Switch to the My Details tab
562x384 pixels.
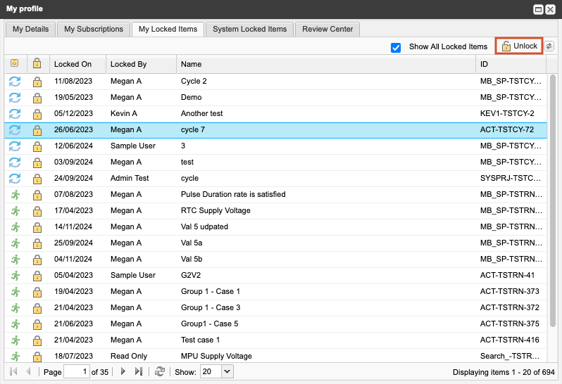tap(30, 29)
